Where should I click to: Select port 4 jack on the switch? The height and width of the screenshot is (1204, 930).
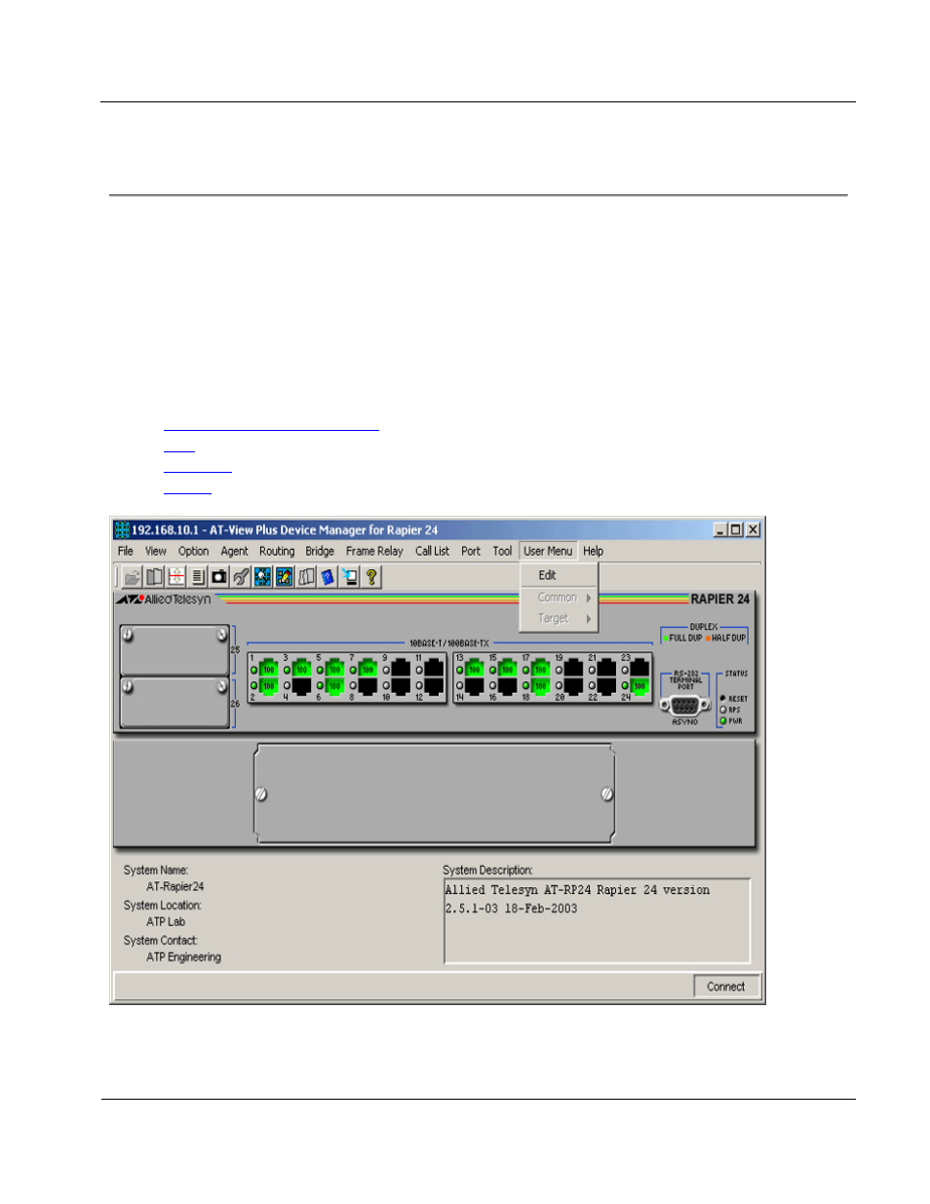point(302,686)
